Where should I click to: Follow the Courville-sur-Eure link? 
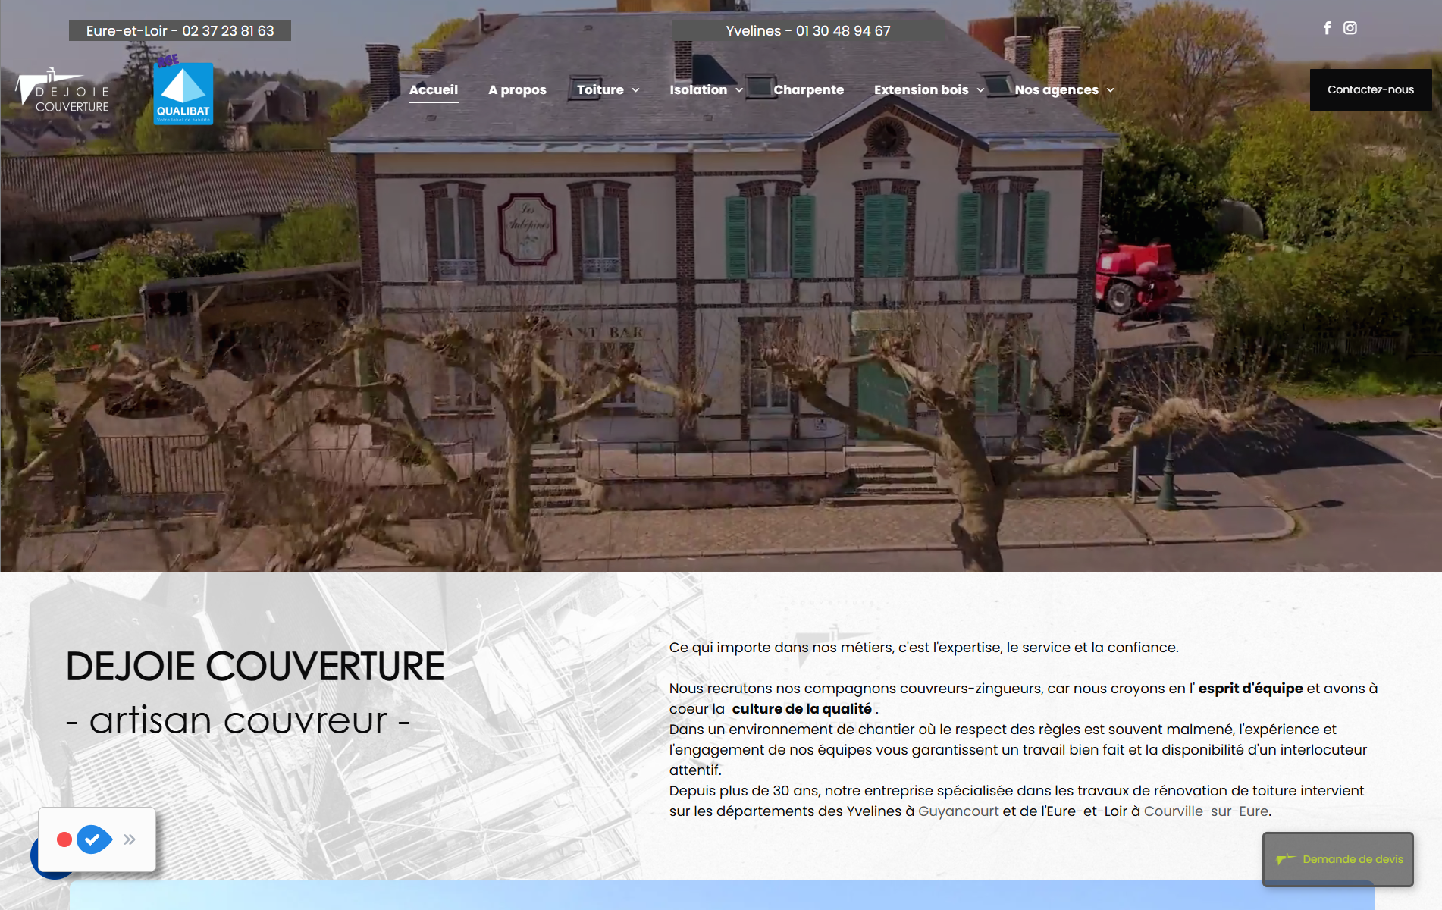click(x=1205, y=811)
